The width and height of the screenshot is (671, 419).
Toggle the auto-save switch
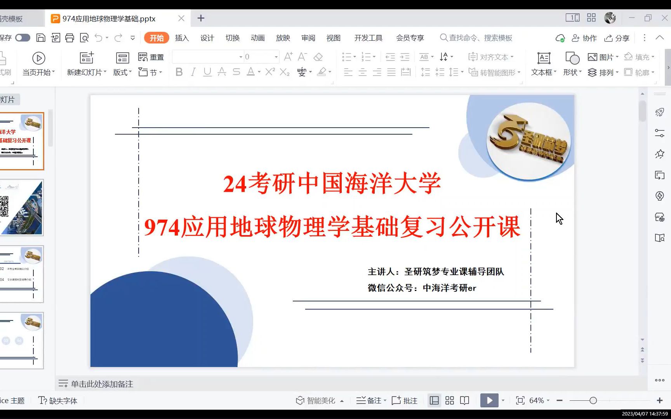[x=23, y=38]
